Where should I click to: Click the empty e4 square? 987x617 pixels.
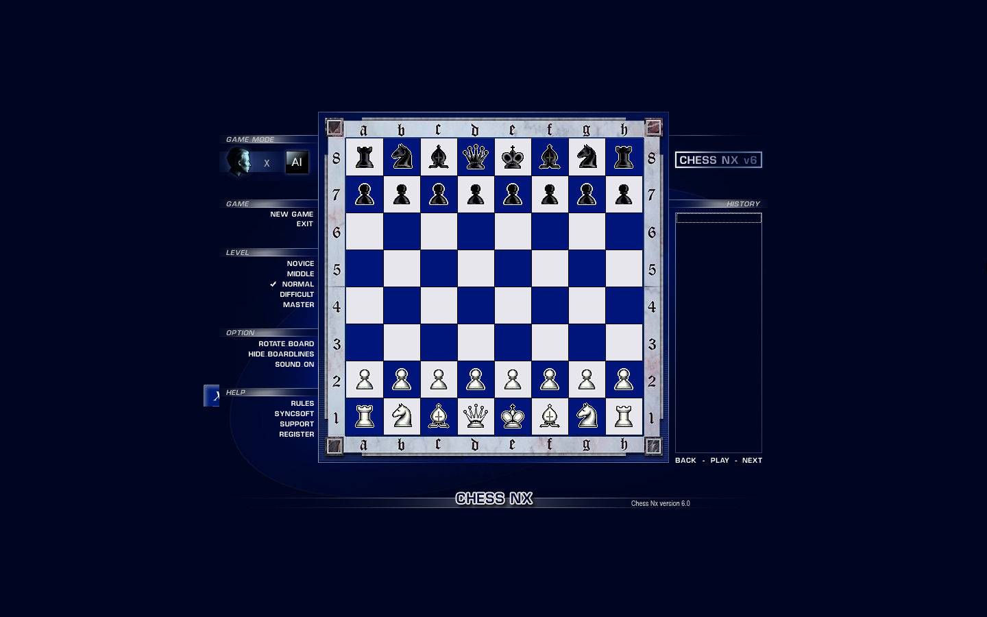pyautogui.click(x=513, y=305)
